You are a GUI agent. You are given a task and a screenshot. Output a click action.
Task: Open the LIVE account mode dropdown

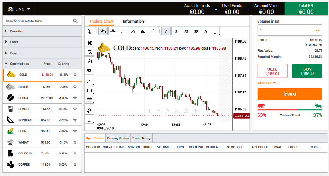coord(19,9)
